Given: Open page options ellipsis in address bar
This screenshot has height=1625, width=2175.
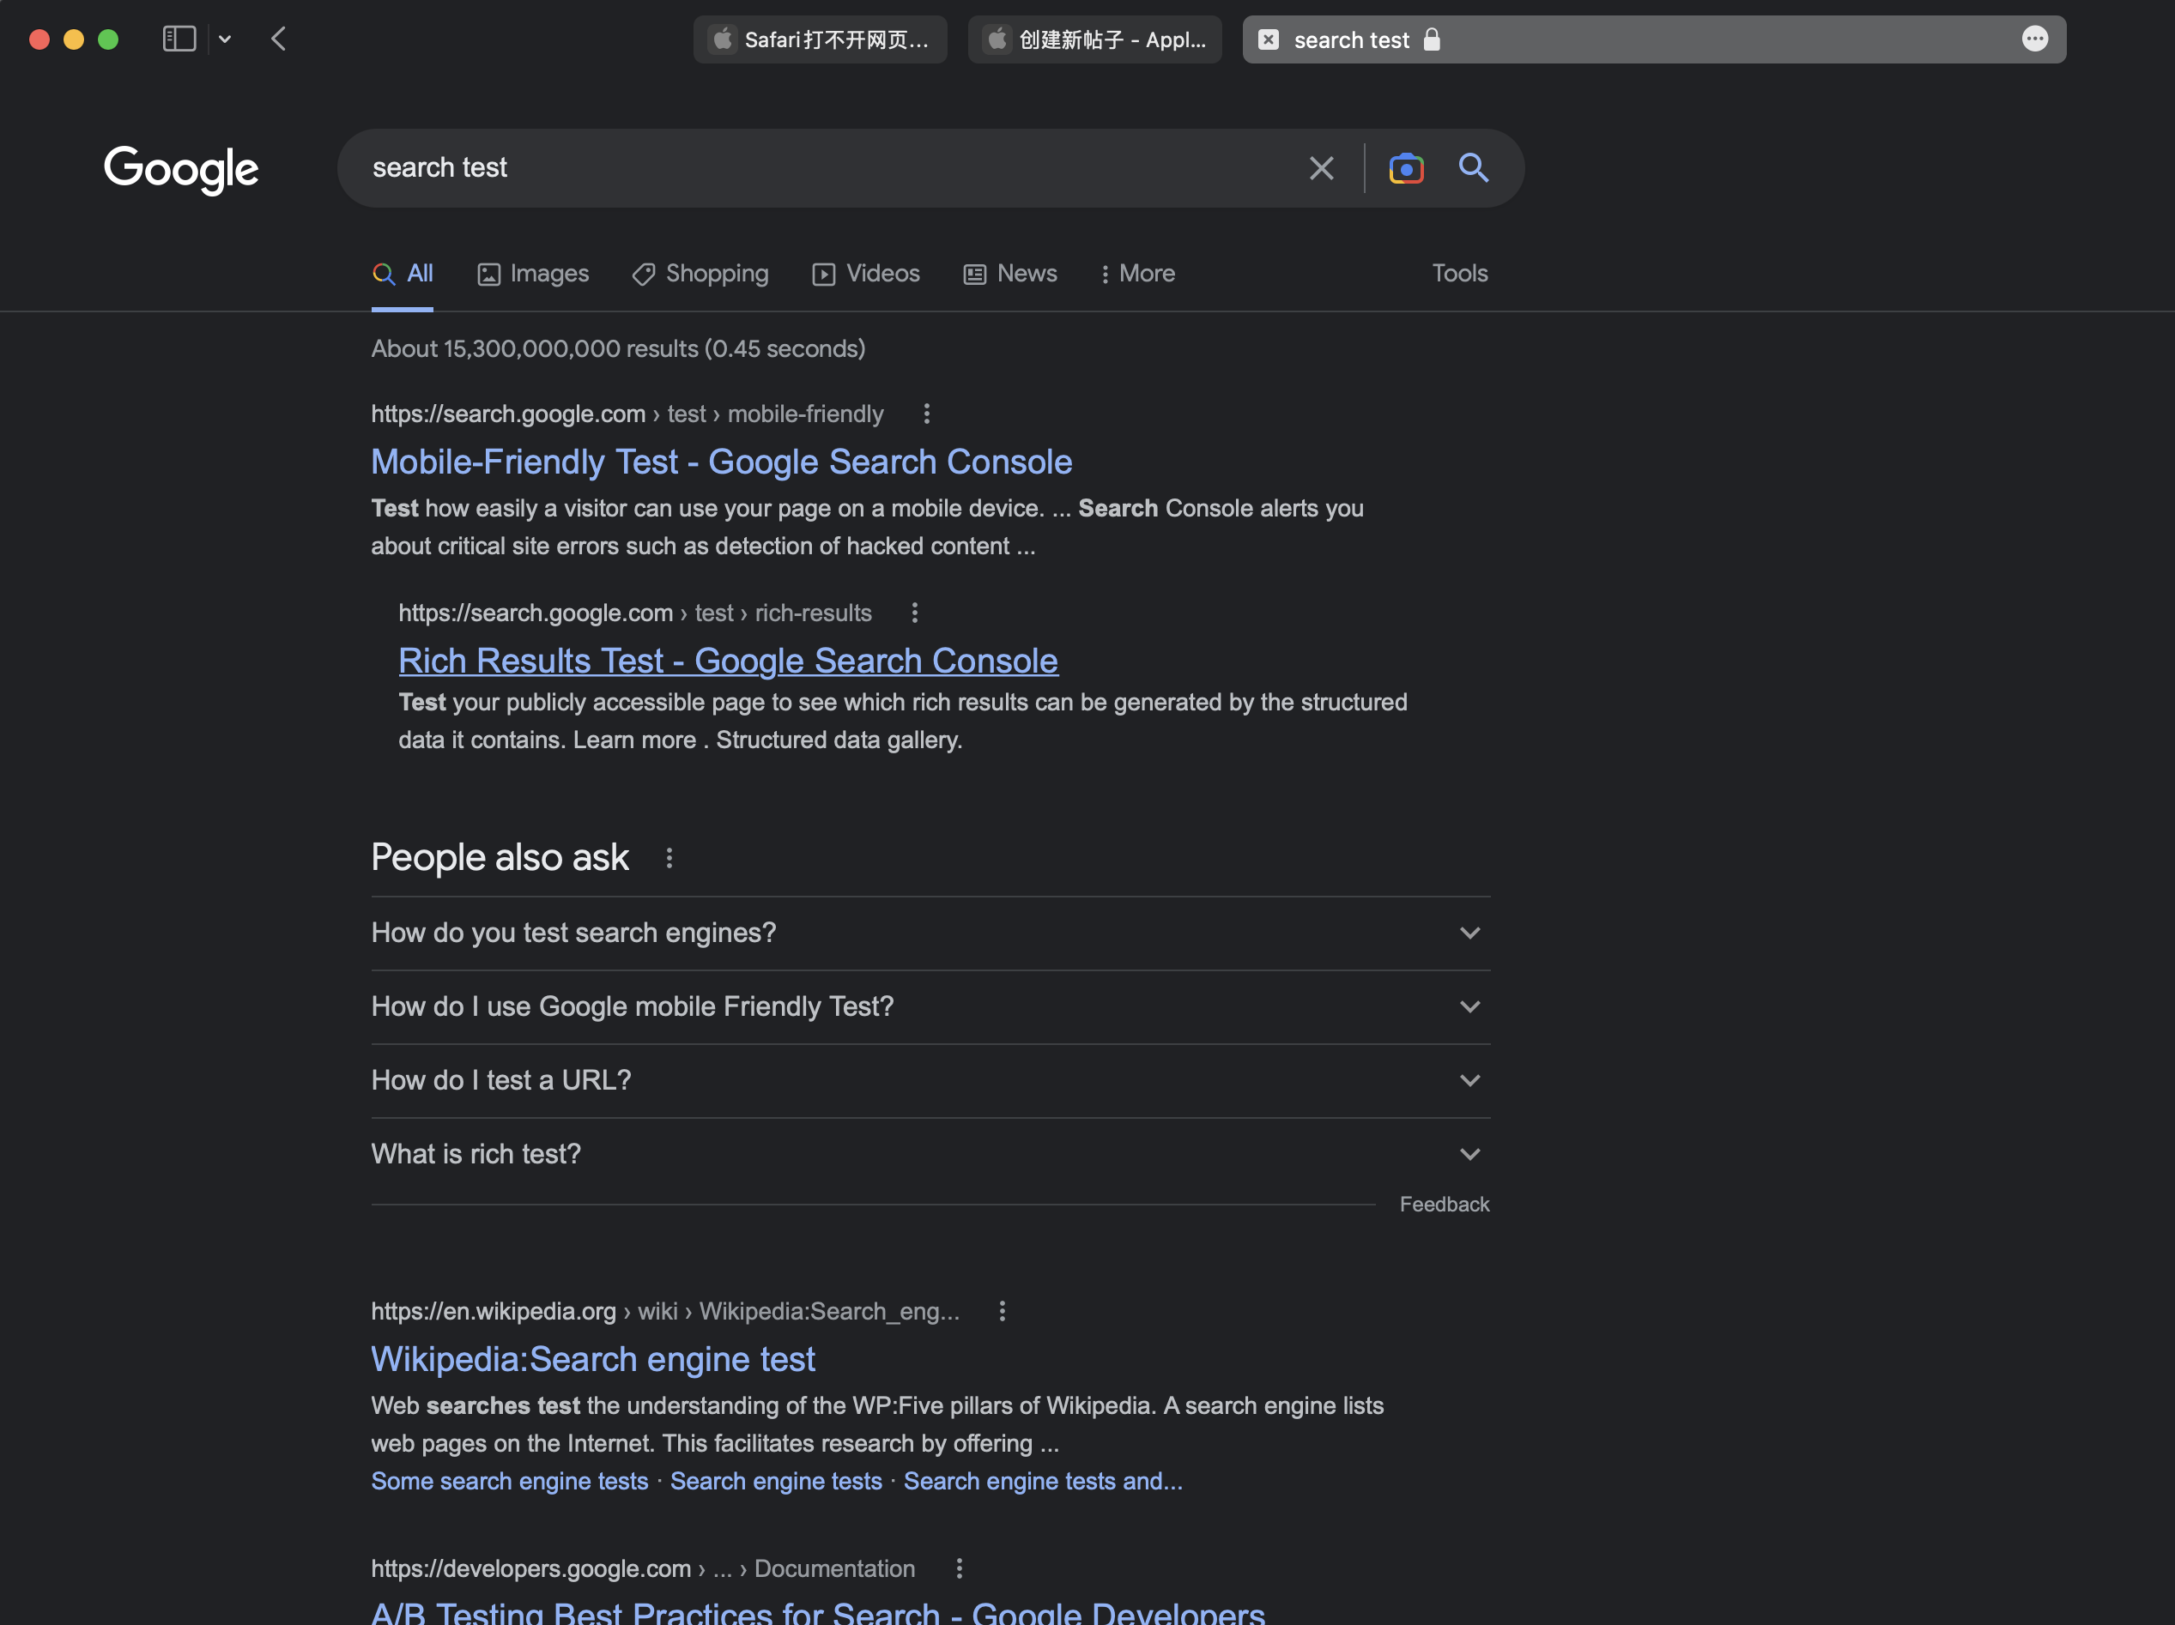Looking at the screenshot, I should [x=2034, y=39].
